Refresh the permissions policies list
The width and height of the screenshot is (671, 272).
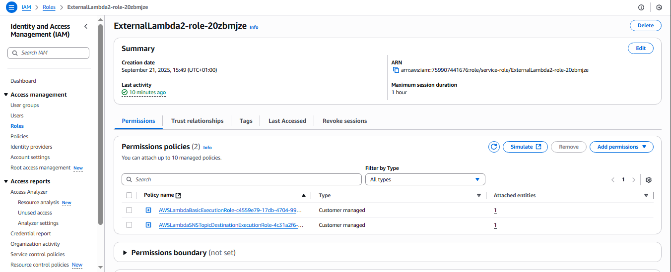click(x=493, y=147)
